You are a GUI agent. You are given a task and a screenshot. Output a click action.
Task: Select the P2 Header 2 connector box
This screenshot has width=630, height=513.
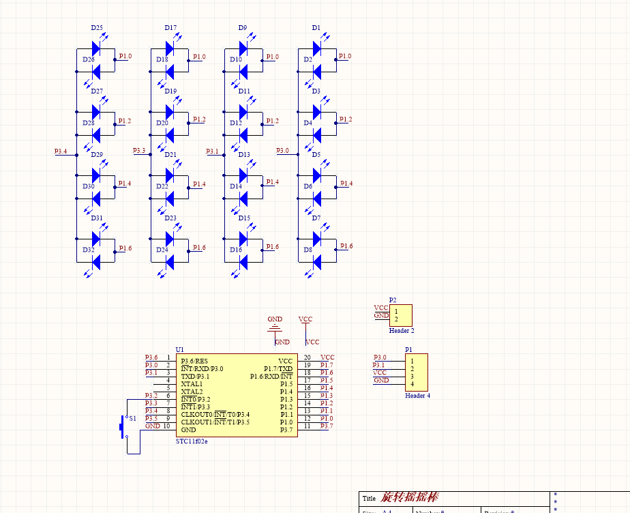point(401,315)
